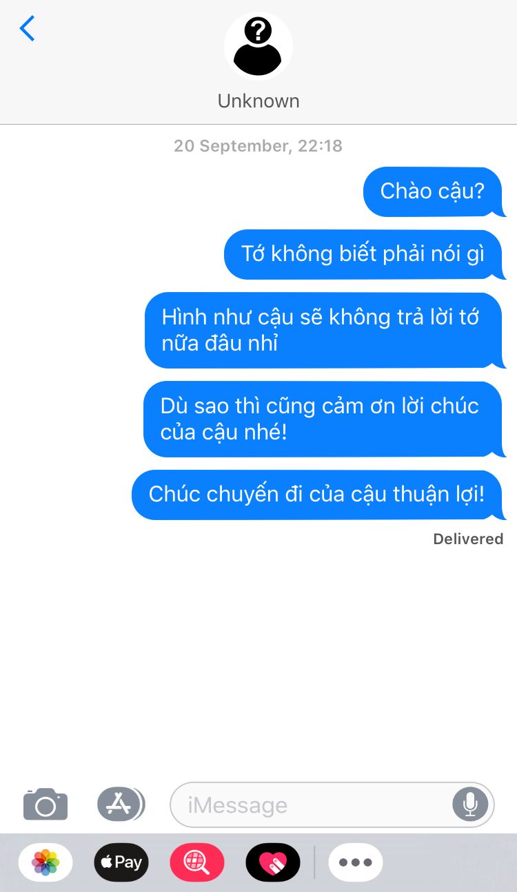This screenshot has height=892, width=517.
Task: Select the "Chào cậu?" message bubble
Action: (x=434, y=191)
